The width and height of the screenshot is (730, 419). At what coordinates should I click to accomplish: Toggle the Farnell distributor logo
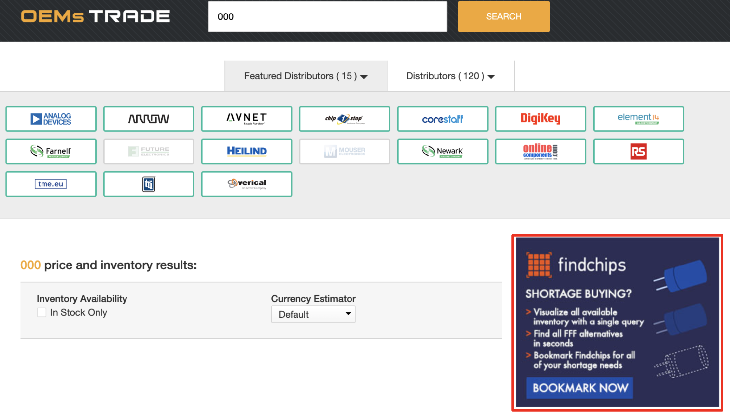51,152
